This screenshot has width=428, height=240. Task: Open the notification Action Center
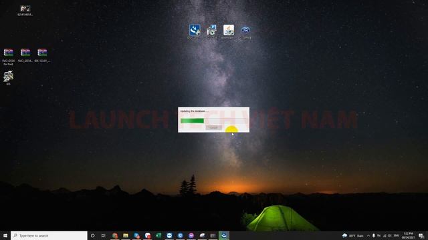click(421, 235)
